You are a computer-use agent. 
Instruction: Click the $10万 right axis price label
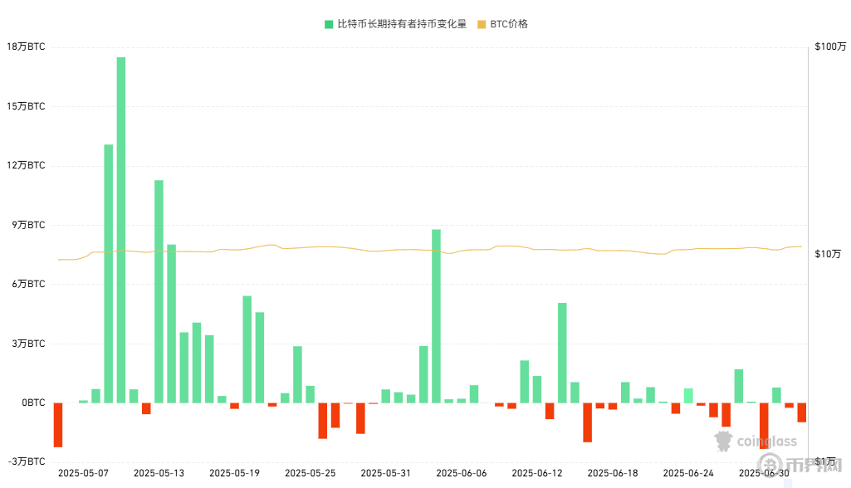tap(829, 254)
